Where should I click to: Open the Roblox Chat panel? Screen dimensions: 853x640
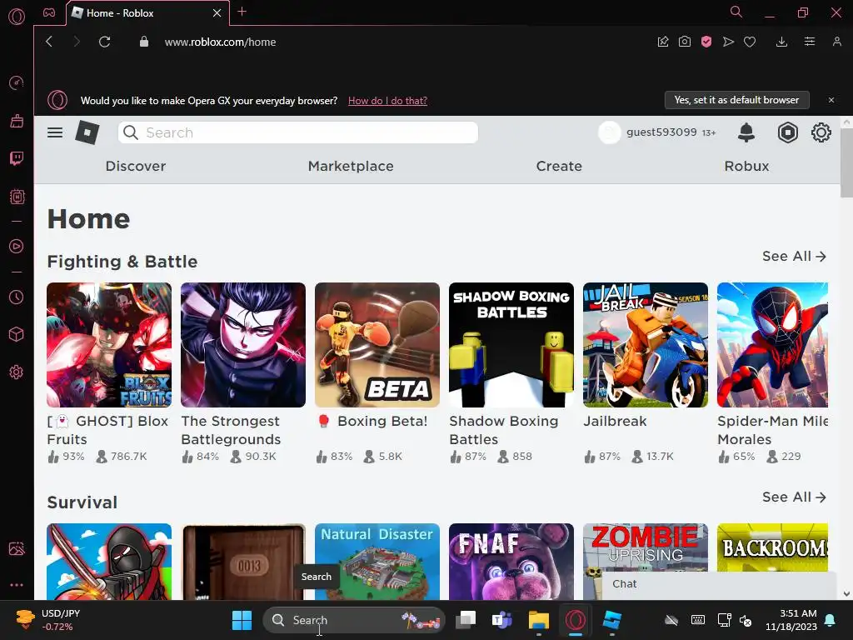pos(718,584)
